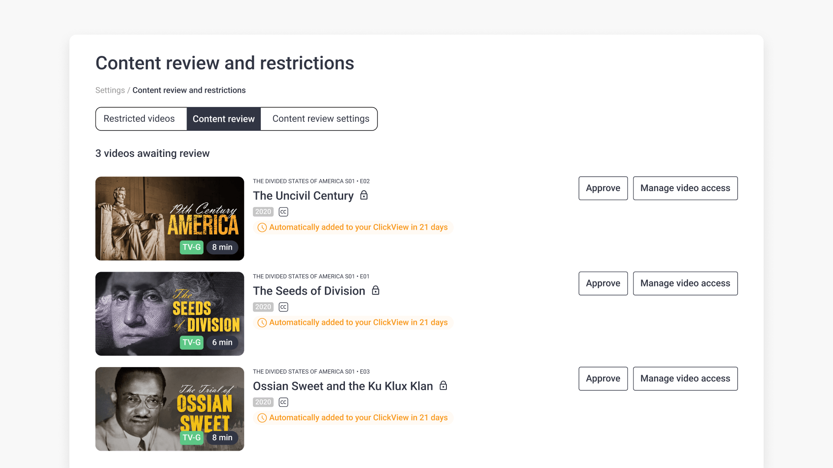The image size is (833, 468).
Task: Click the lock icon beside The Seeds of Division
Action: (376, 291)
